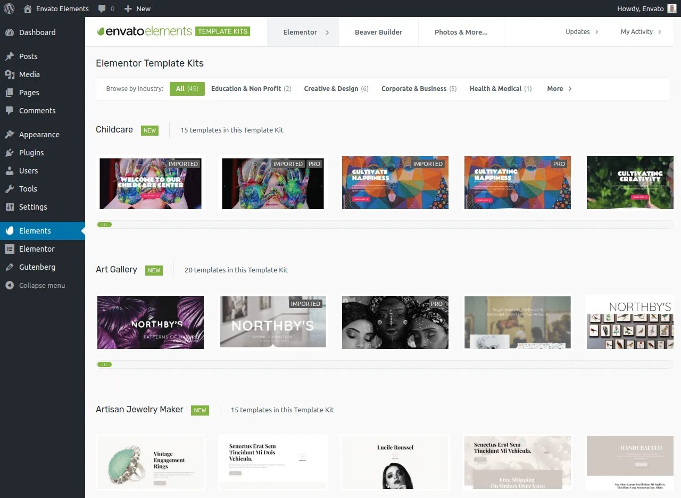Click the Settings sliders icon
This screenshot has height=498, width=681.
pos(9,207)
